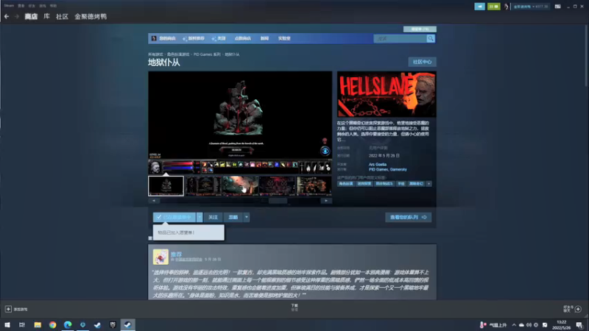
Task: Click the thumbnail strip right arrow
Action: [x=326, y=201]
